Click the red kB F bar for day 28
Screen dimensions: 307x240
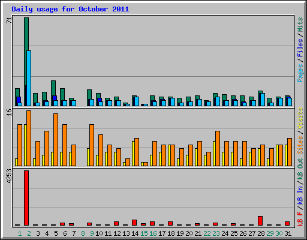tap(260, 221)
